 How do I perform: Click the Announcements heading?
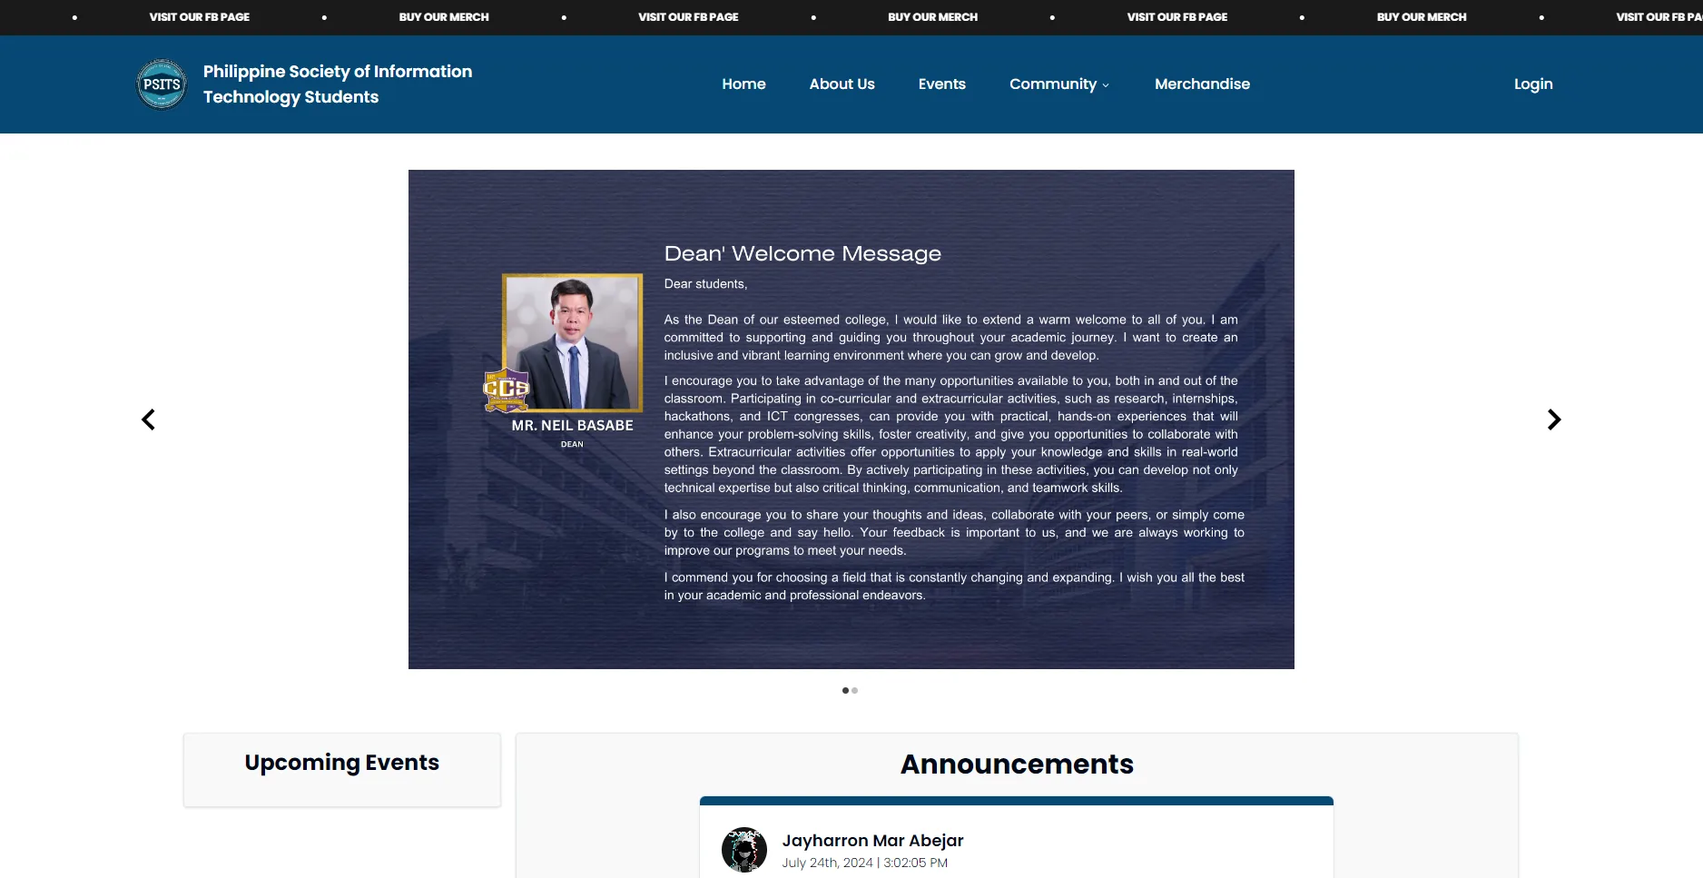pos(1016,764)
